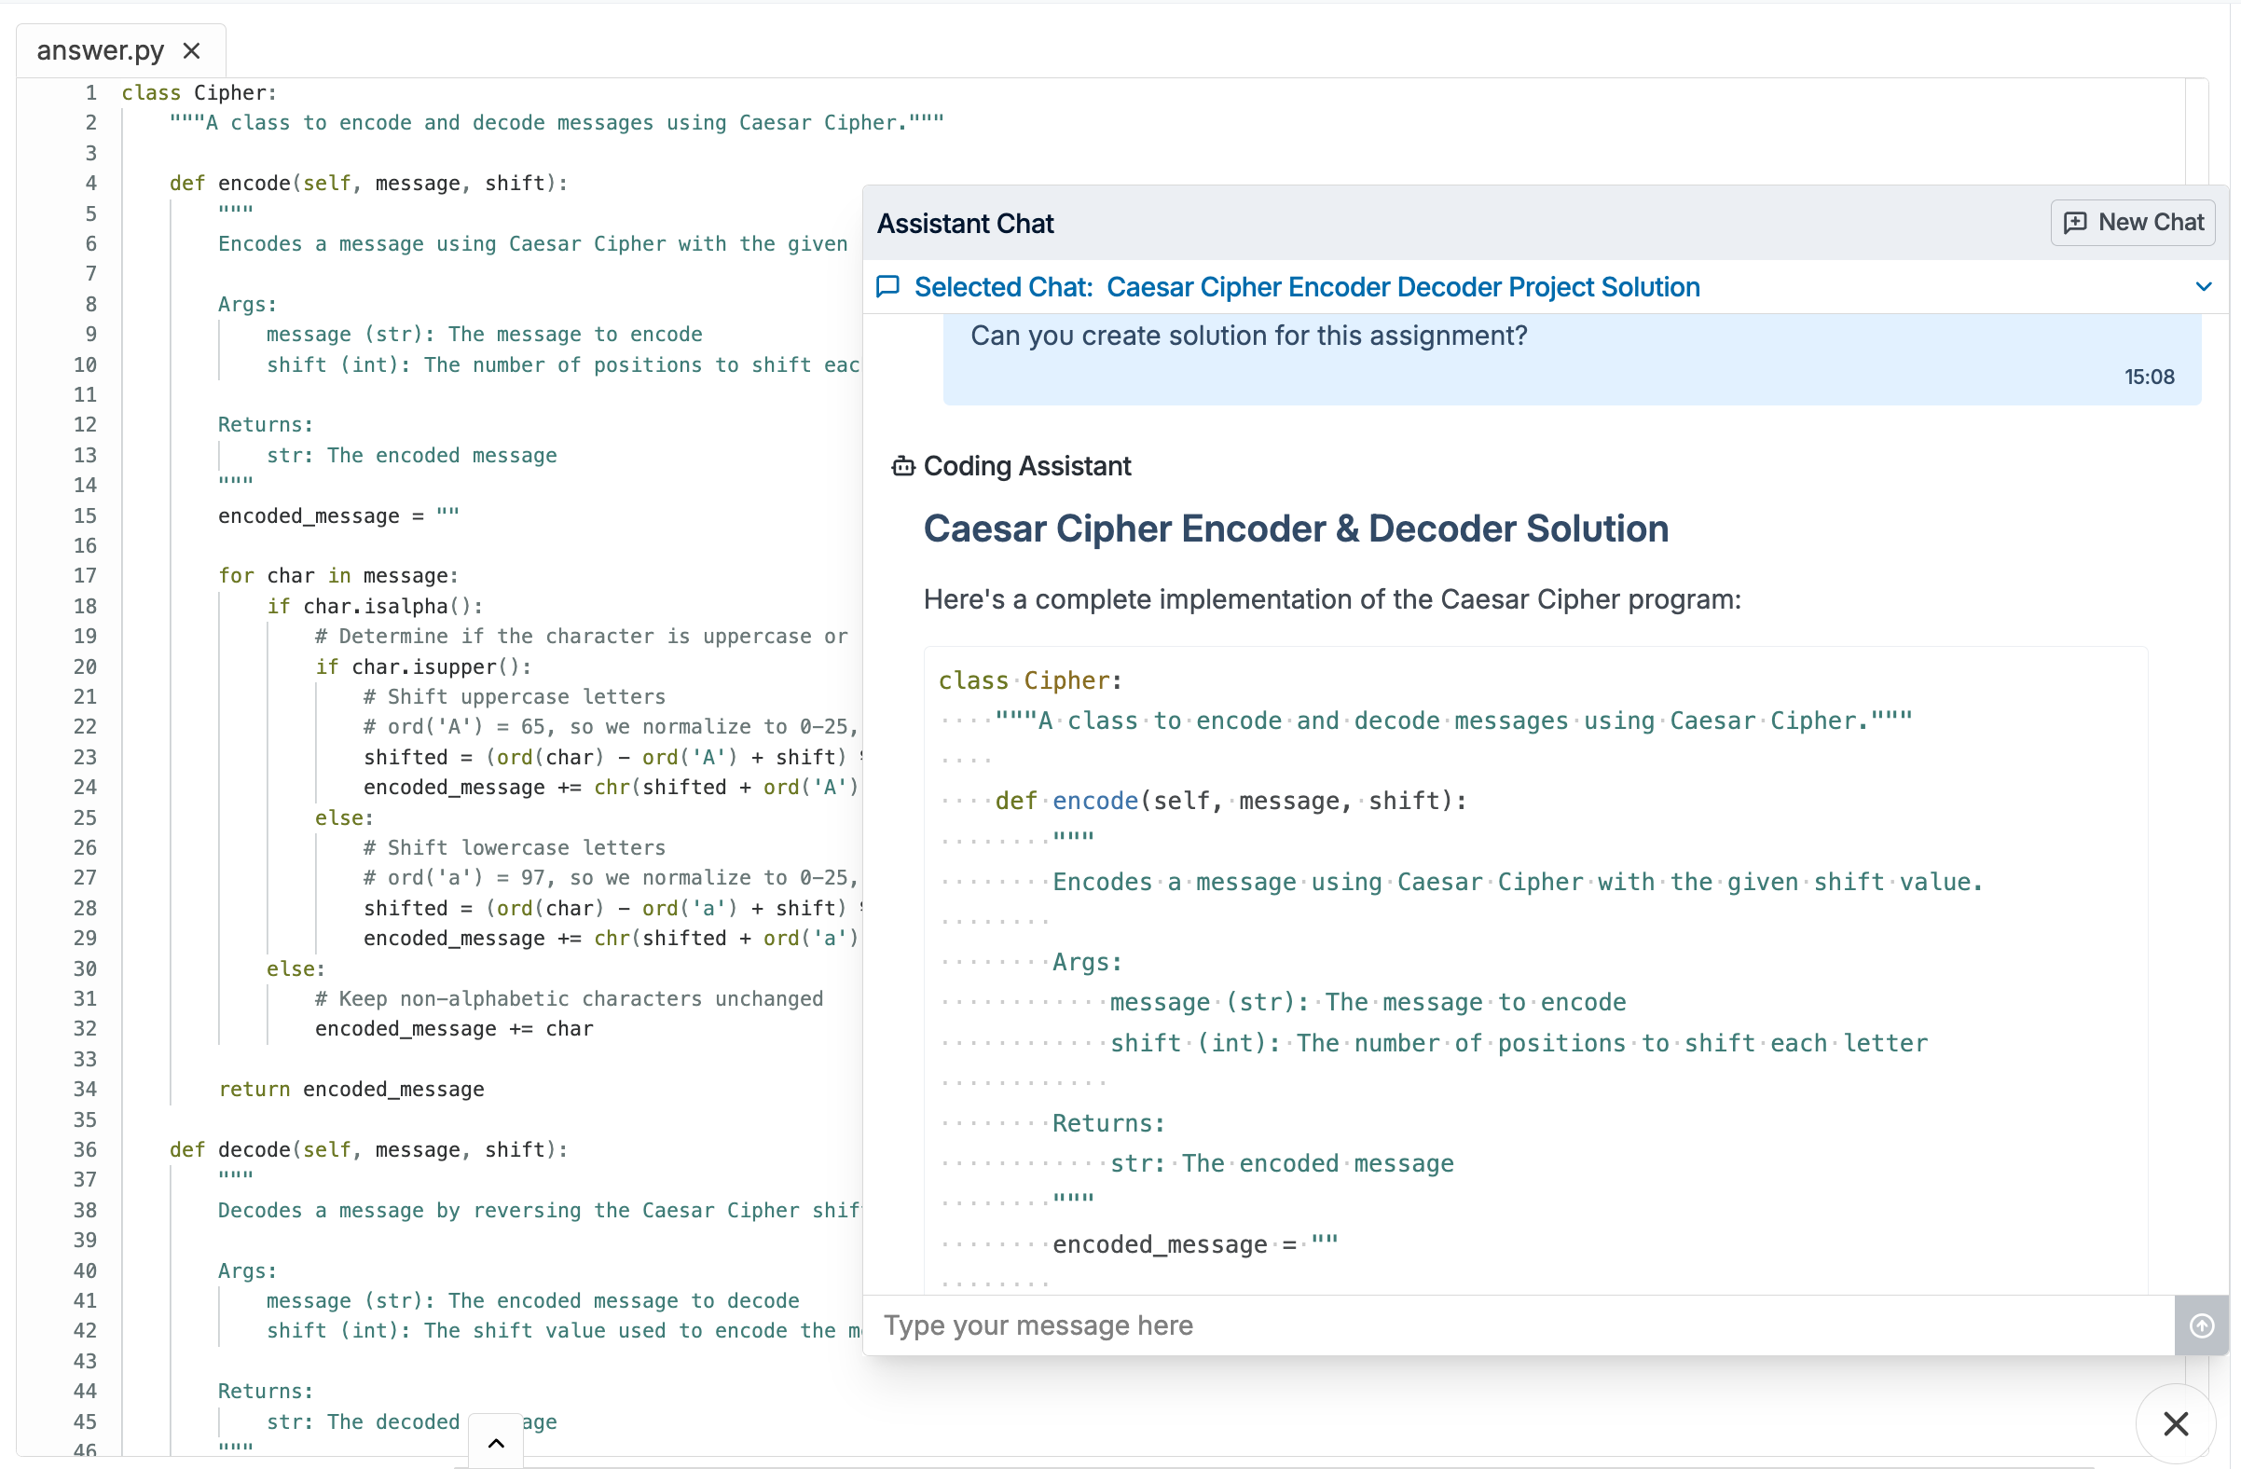Click line number 1 in editor gutter
Screen dimensions: 2241x1469
tap(90, 92)
